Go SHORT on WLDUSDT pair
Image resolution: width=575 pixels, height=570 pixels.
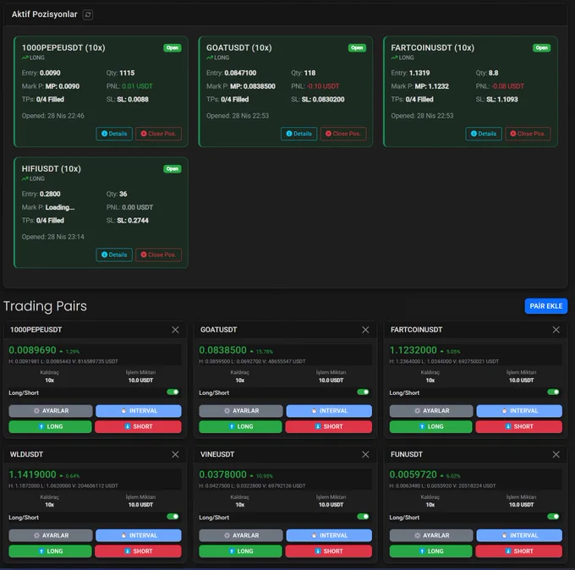point(138,551)
